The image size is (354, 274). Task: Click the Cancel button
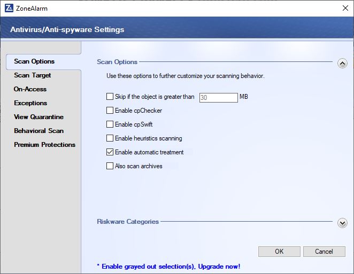point(324,252)
